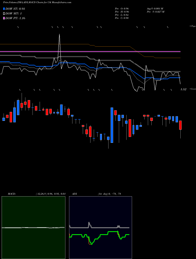Click the 1.52 price label

183,89
